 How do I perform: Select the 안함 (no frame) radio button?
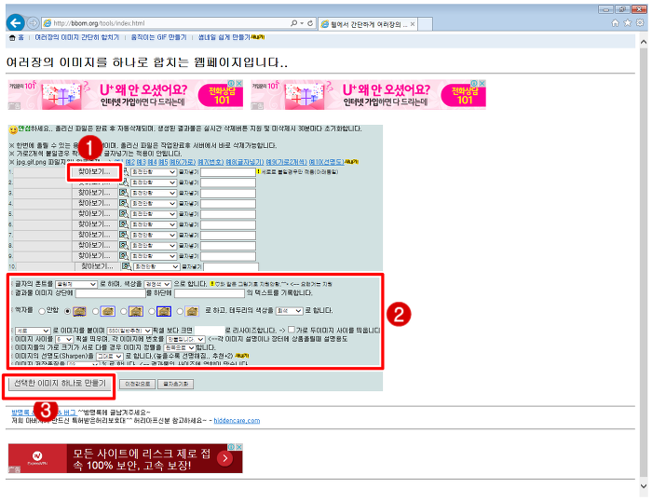pos(42,311)
